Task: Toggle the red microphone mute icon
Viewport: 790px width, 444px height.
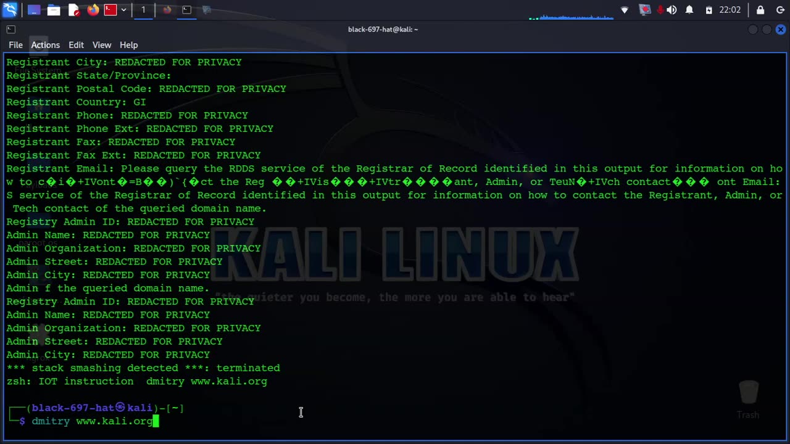Action: 660,10
